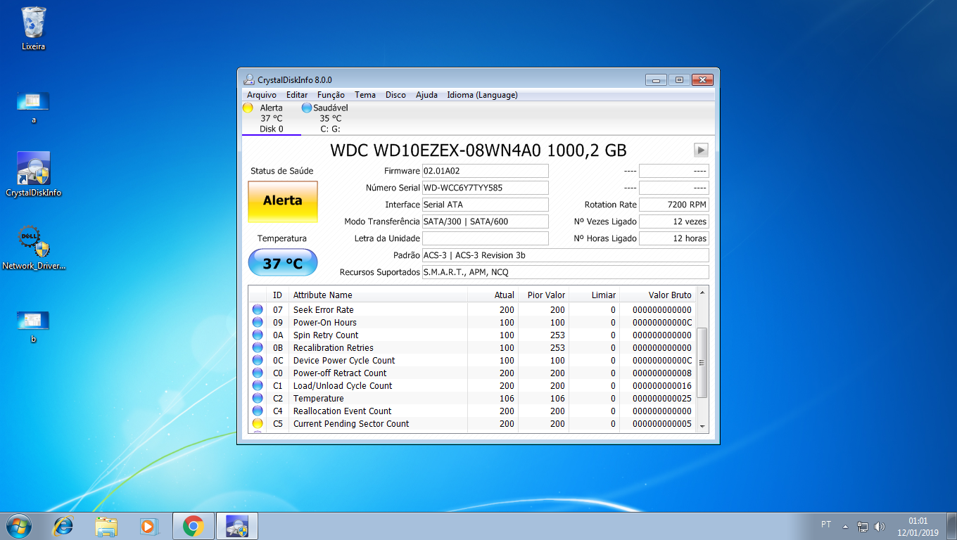Open the Windows Start button
The width and height of the screenshot is (957, 540).
(18, 526)
